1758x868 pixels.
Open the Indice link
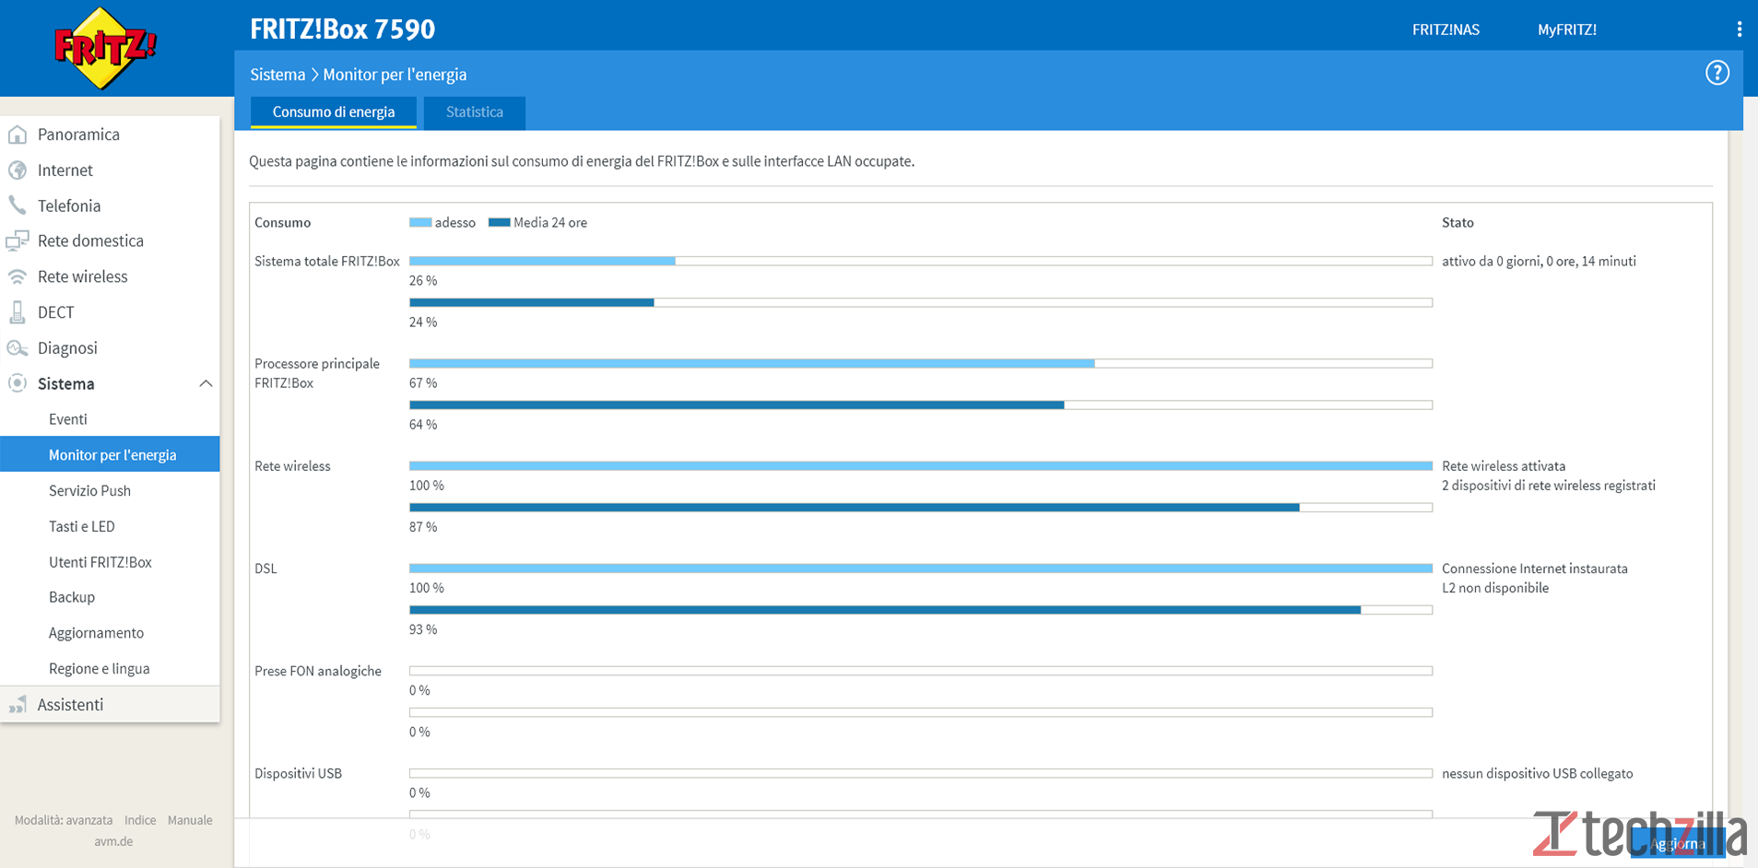[x=140, y=820]
